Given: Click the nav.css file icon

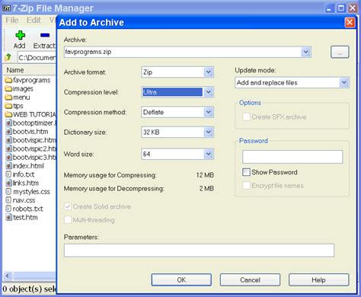Looking at the screenshot, I should (8, 200).
